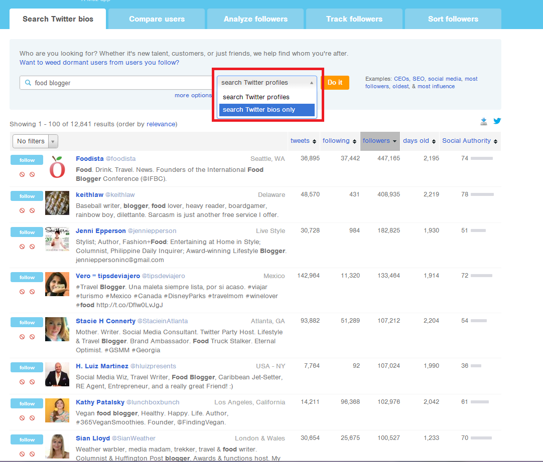The width and height of the screenshot is (543, 462).
Task: Switch to the Compare users tab
Action: point(157,19)
